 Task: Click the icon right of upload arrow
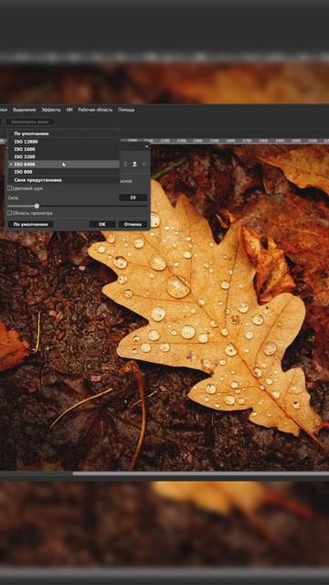[x=144, y=165]
